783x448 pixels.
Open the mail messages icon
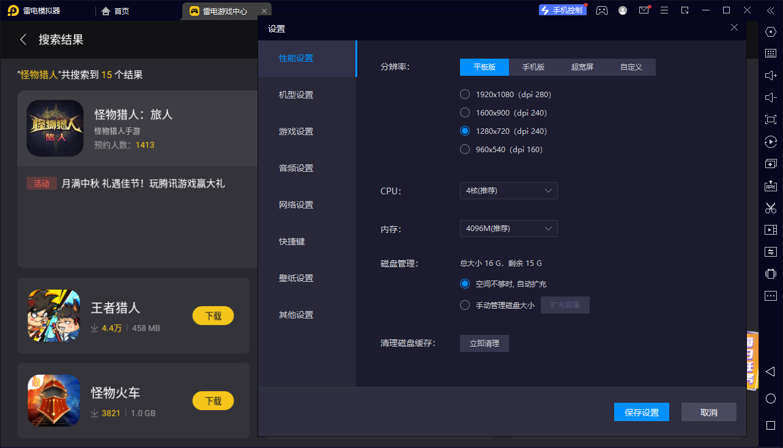644,10
